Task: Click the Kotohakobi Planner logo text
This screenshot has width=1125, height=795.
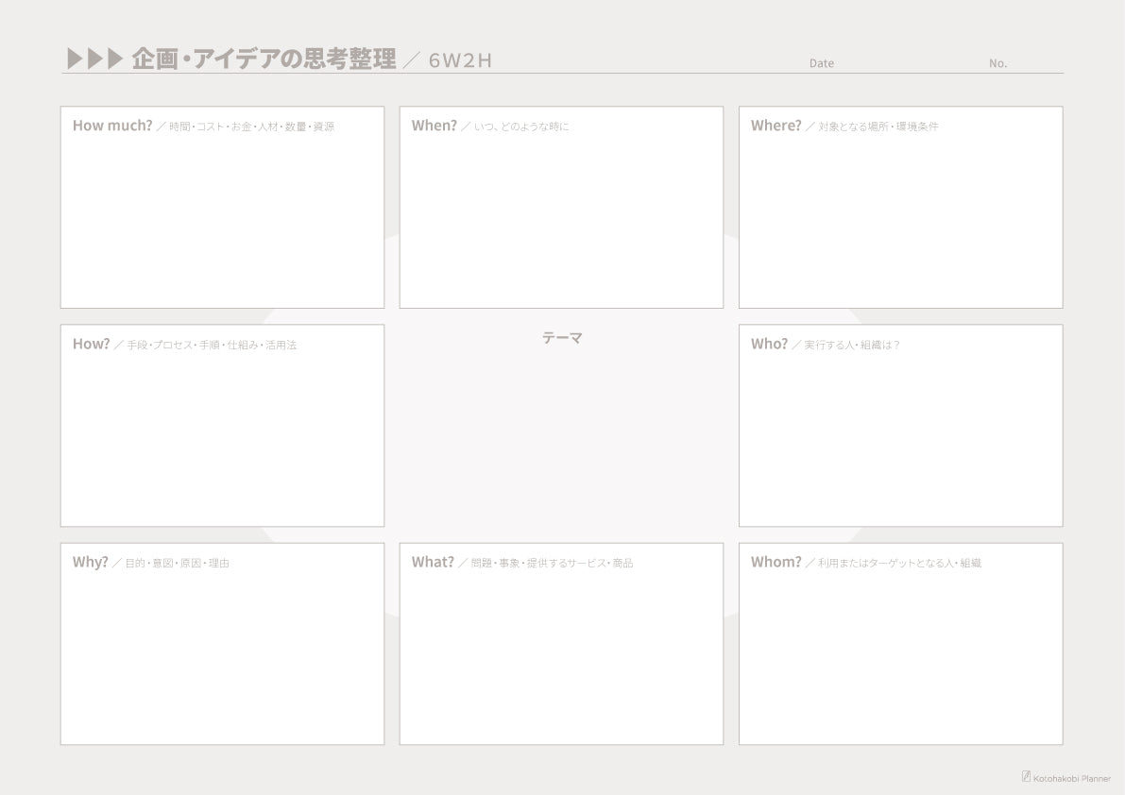Action: [1072, 779]
